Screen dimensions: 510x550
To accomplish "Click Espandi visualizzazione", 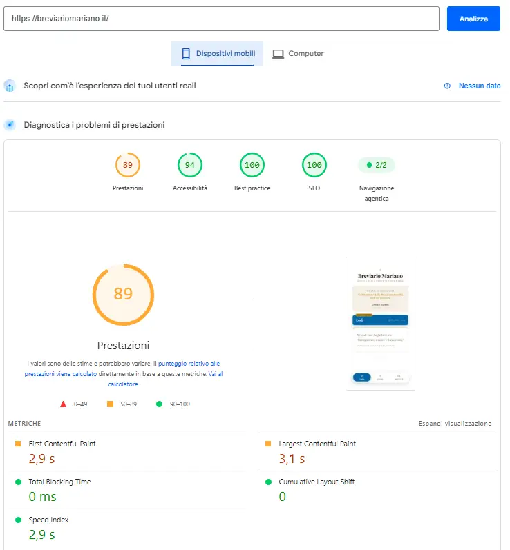I will 455,424.
